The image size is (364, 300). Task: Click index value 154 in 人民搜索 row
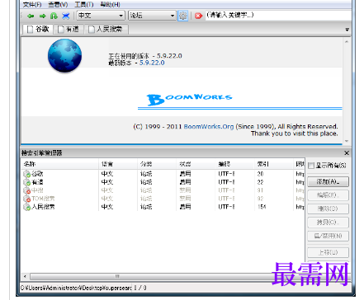262,207
